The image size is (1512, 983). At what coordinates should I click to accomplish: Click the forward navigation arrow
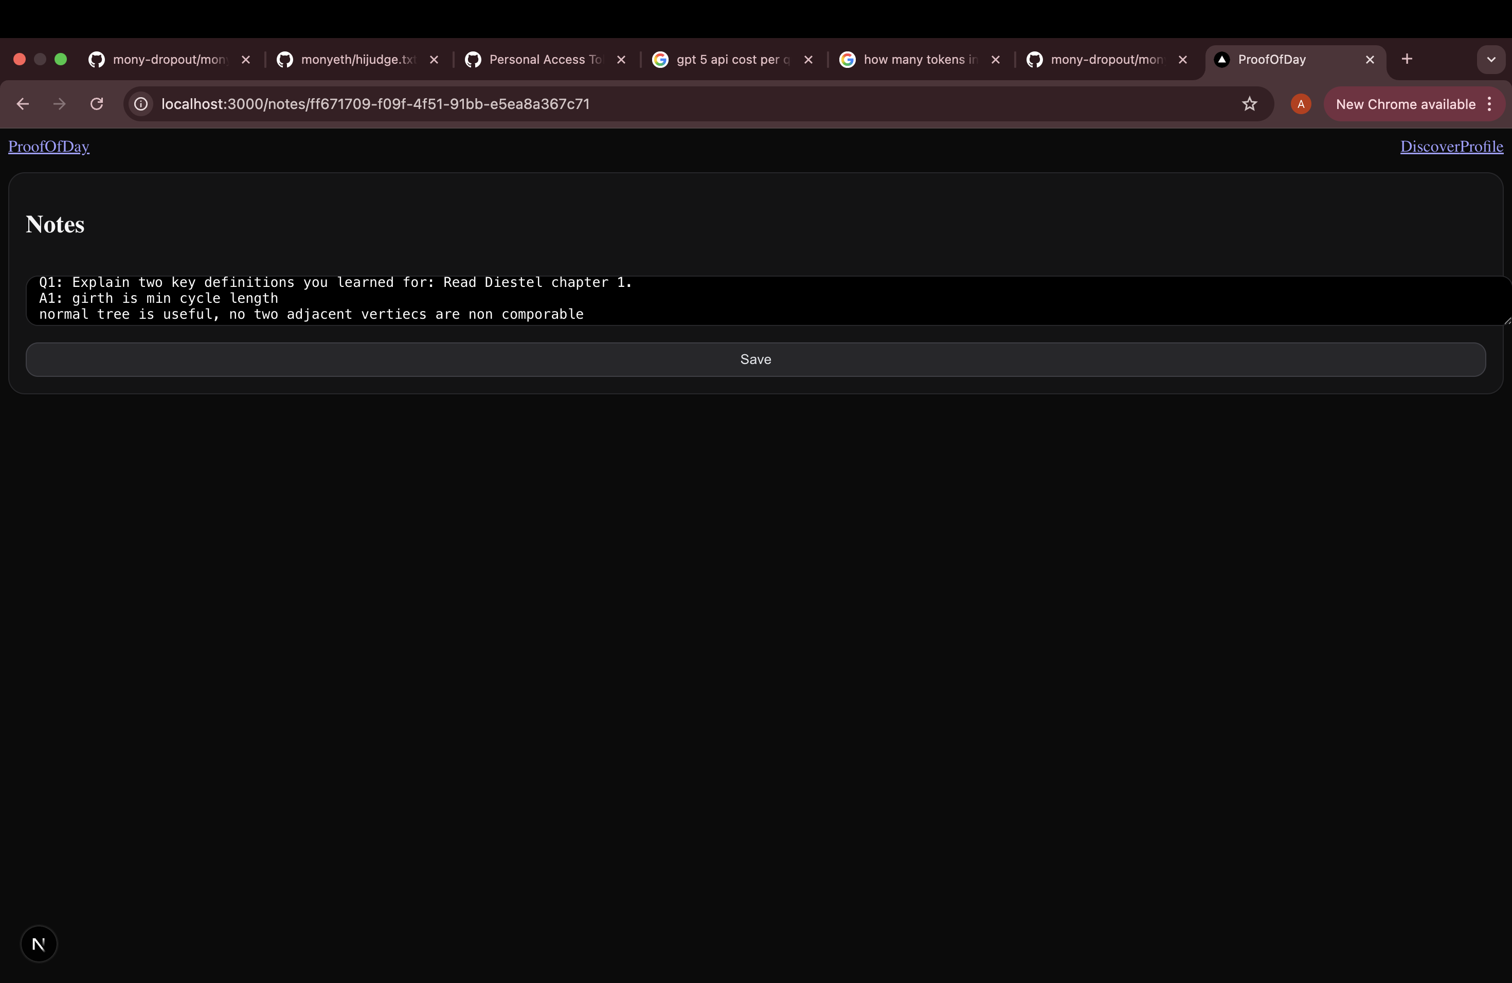tap(60, 104)
